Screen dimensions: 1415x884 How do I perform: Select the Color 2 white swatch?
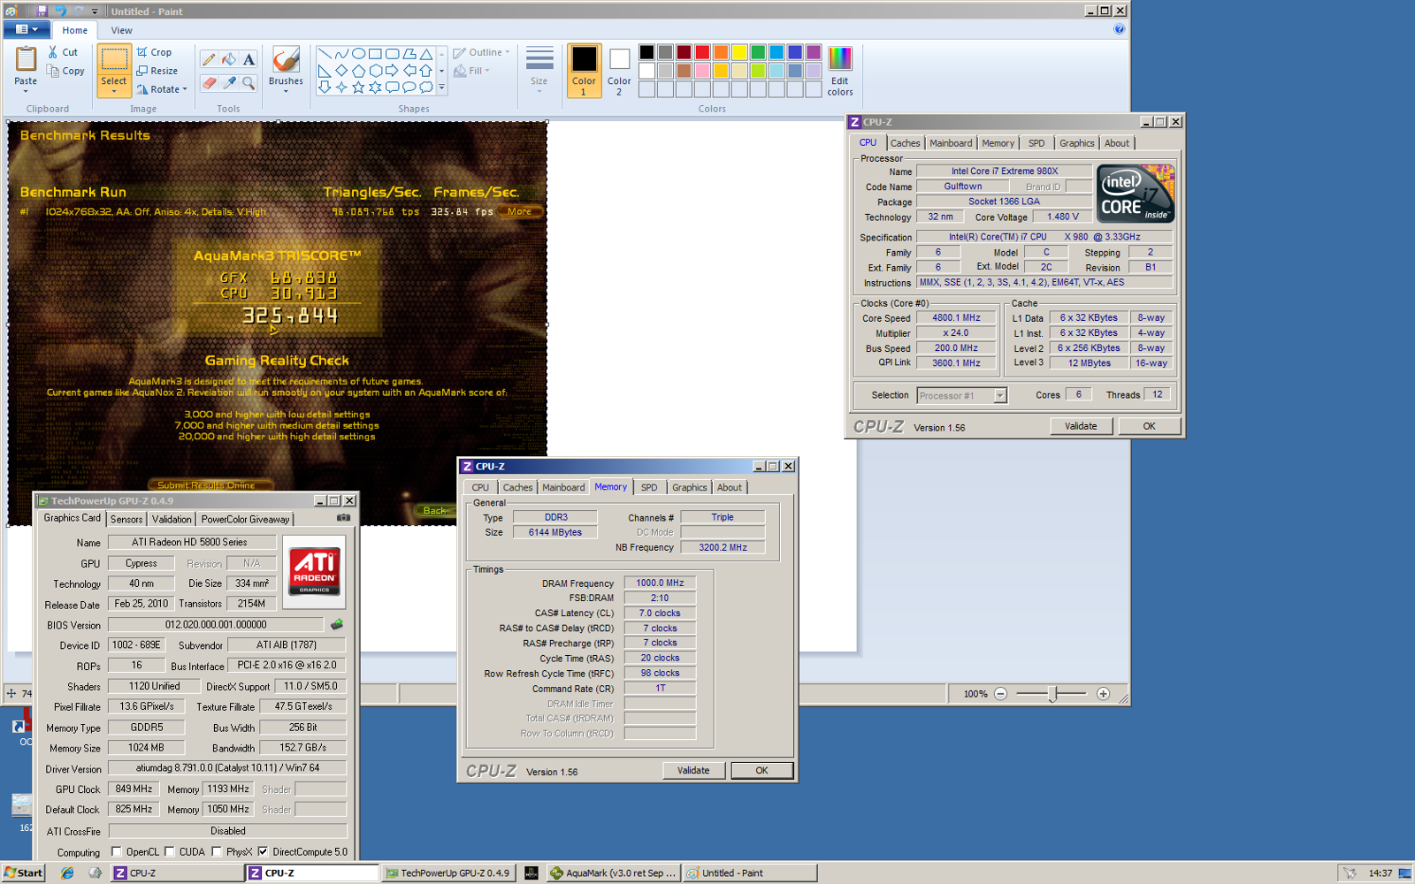619,70
